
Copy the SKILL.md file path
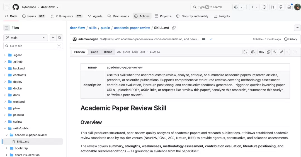point(174,28)
